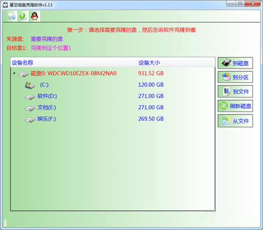263x230 pixels.
Task: Click the 设备大小 column header
Action: (149, 63)
